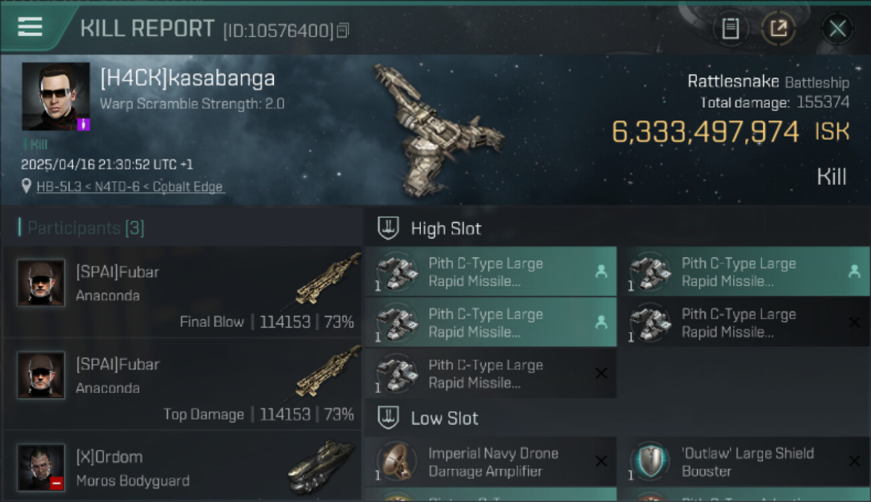Open Ordom's participant portrait
The width and height of the screenshot is (871, 502).
point(41,467)
